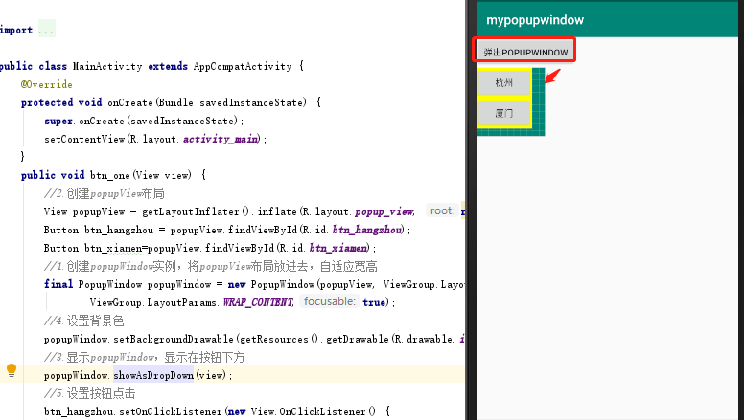744x420 pixels.
Task: Click the mypopupwindow app title
Action: click(535, 20)
